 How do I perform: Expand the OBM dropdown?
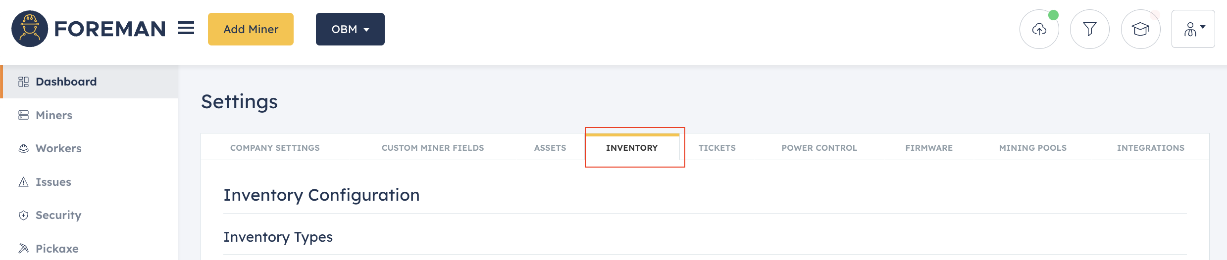[x=350, y=29]
